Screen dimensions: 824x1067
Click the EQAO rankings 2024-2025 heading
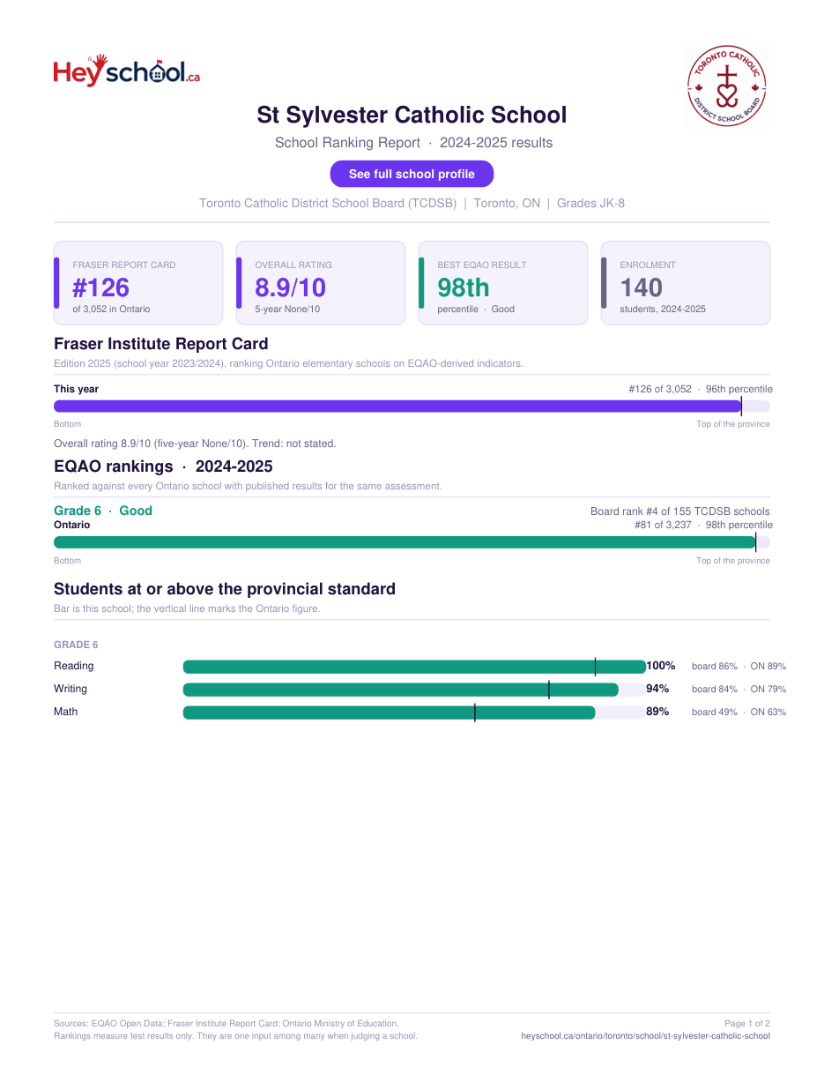[x=163, y=466]
